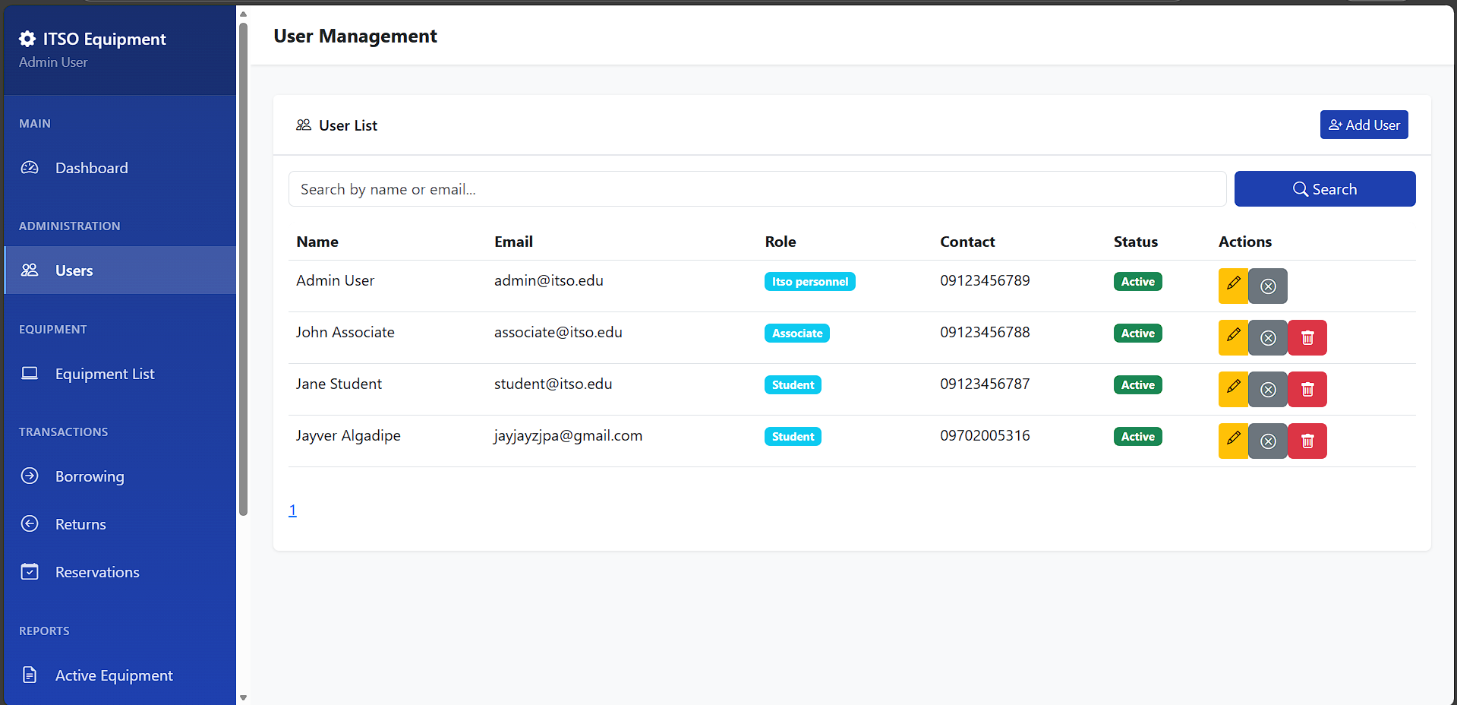1457x705 pixels.
Task: Click the Returns back-arrow icon
Action: pyautogui.click(x=29, y=523)
